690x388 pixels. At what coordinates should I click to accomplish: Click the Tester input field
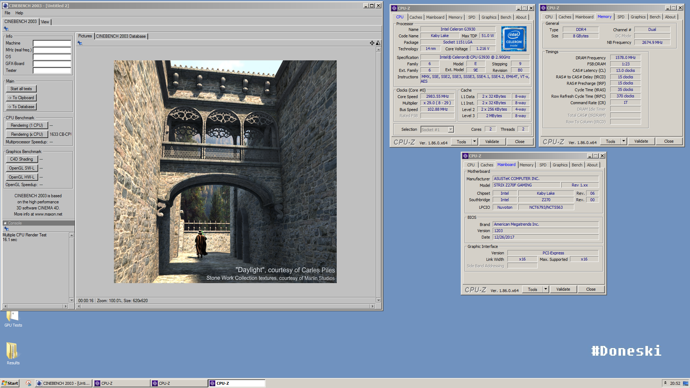pyautogui.click(x=52, y=70)
